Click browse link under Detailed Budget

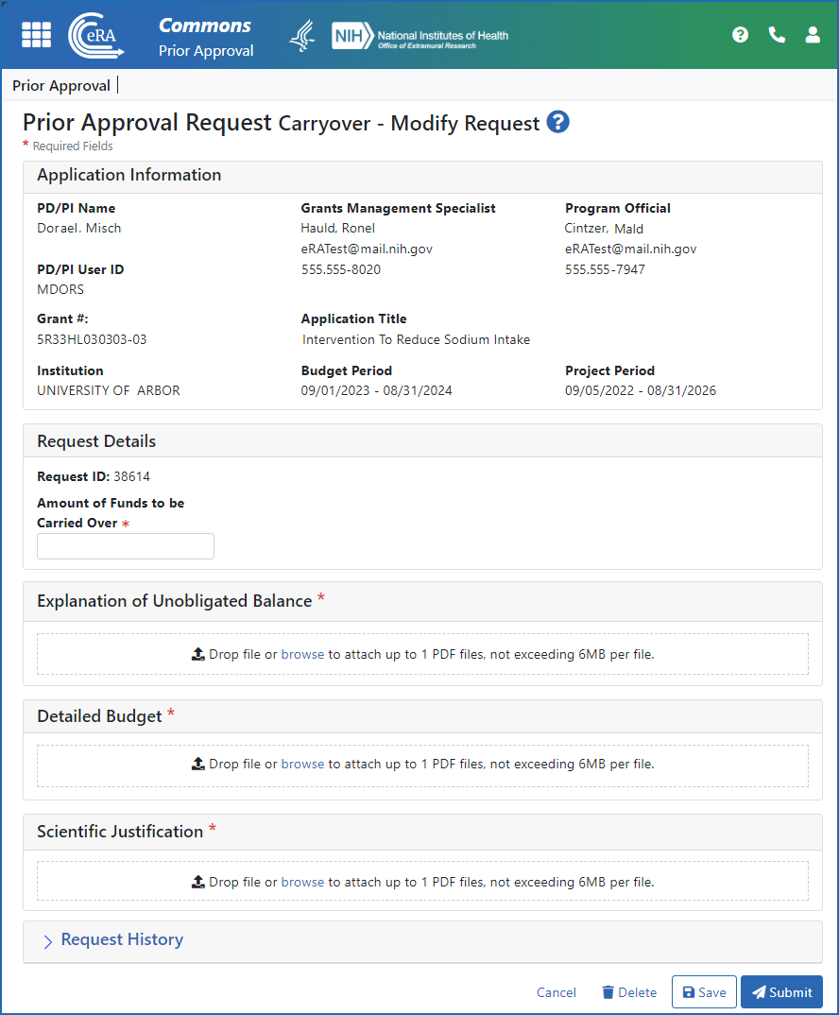tap(302, 765)
